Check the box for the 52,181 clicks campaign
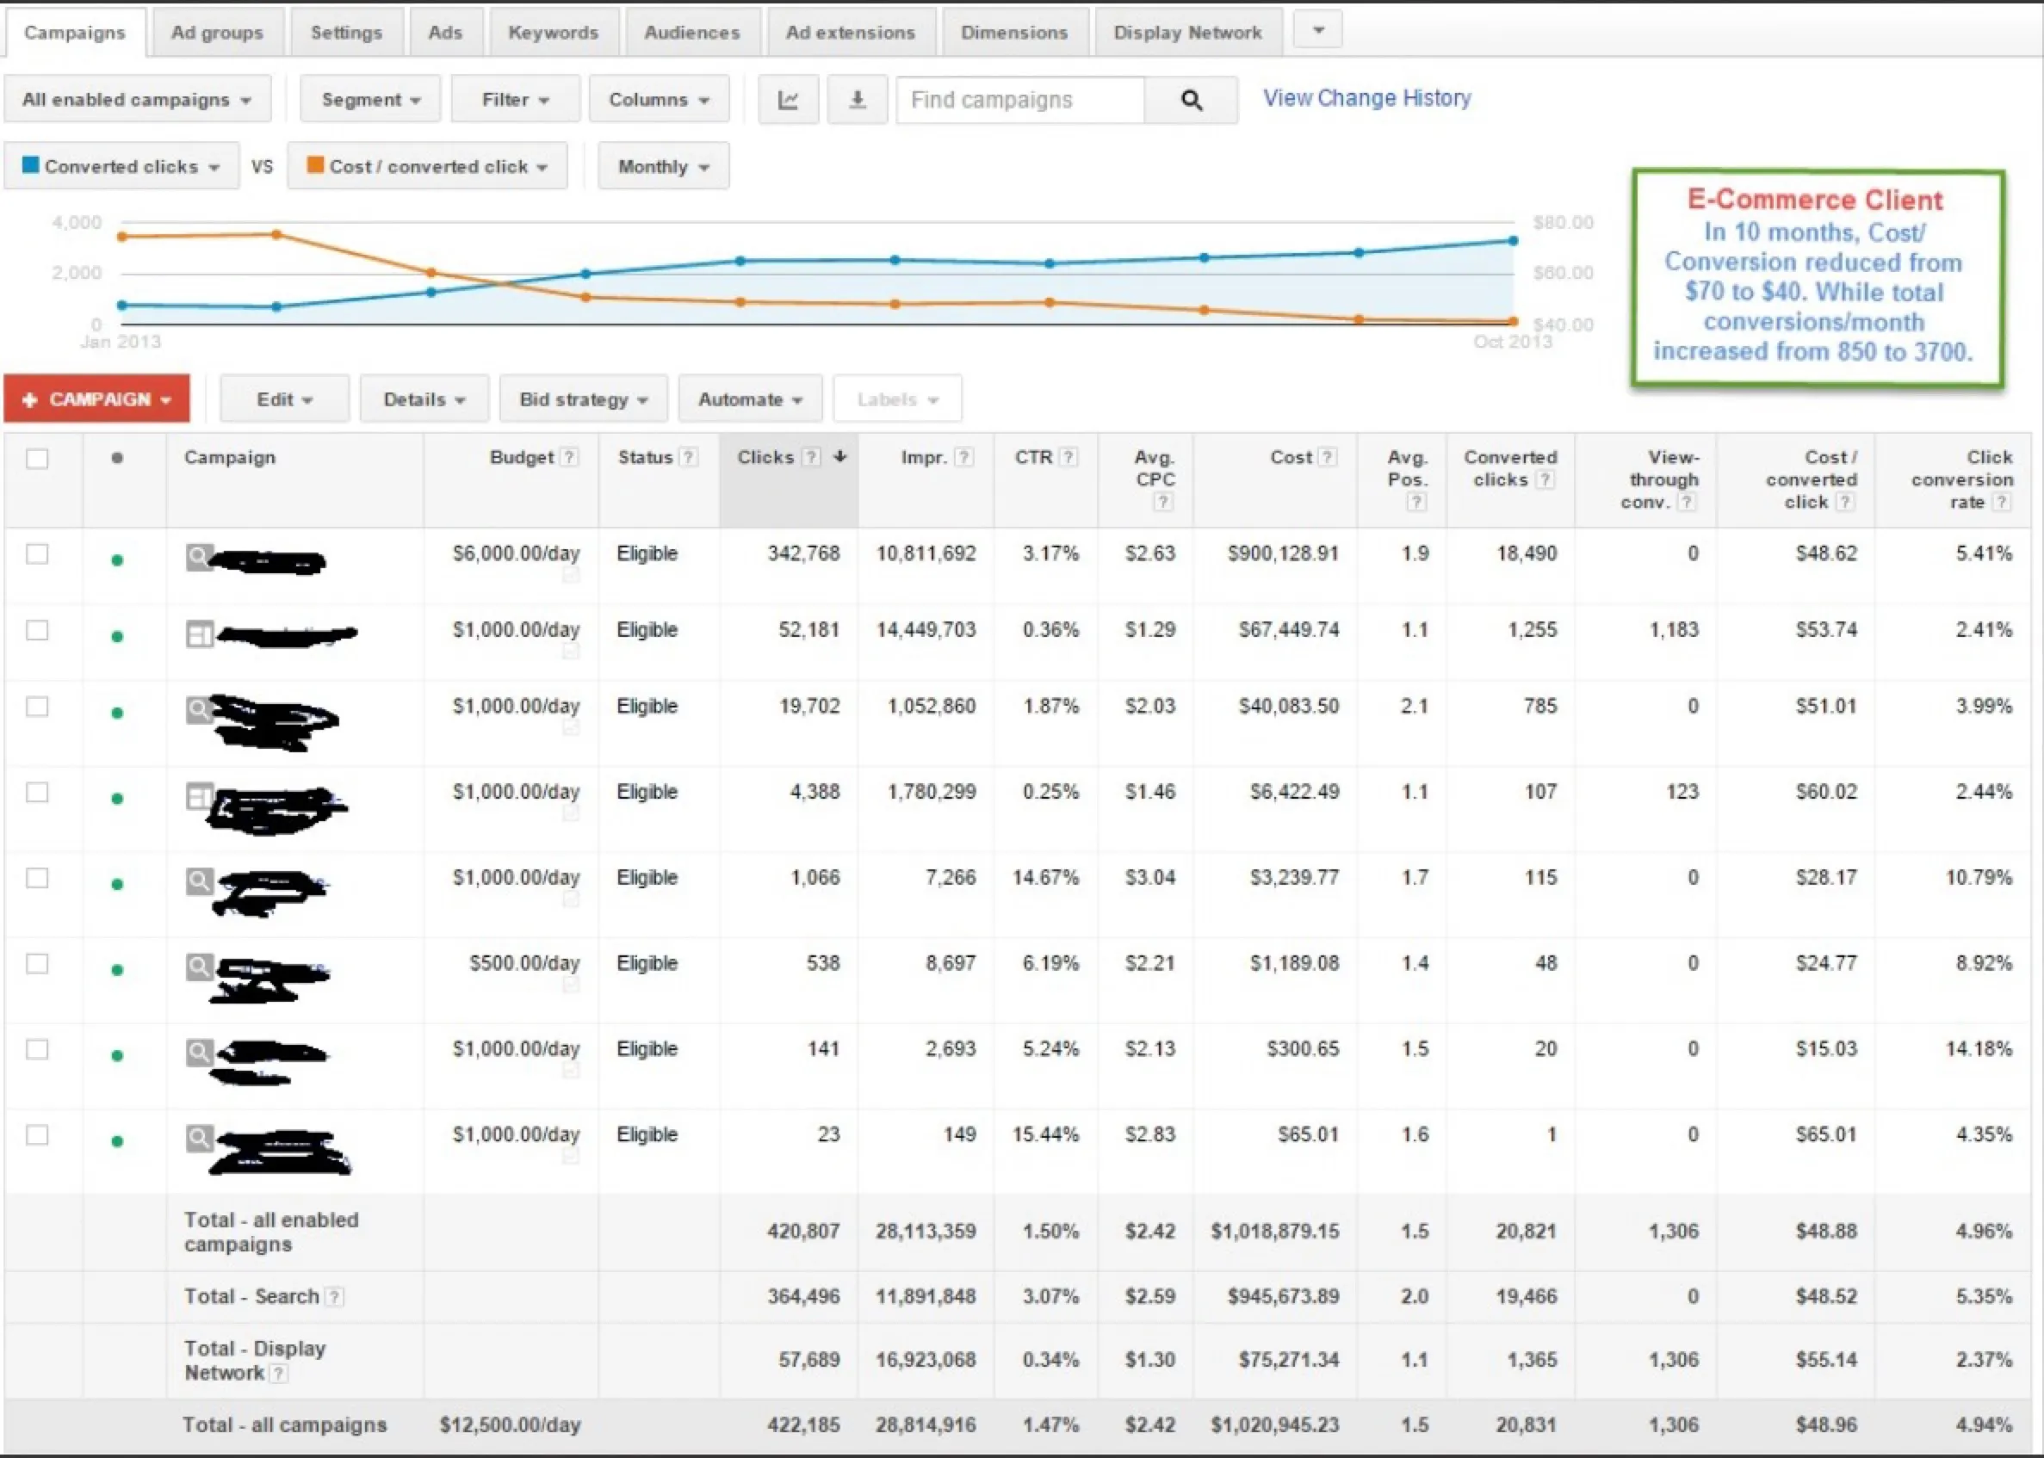Screen dimensions: 2044x1458 click(37, 630)
